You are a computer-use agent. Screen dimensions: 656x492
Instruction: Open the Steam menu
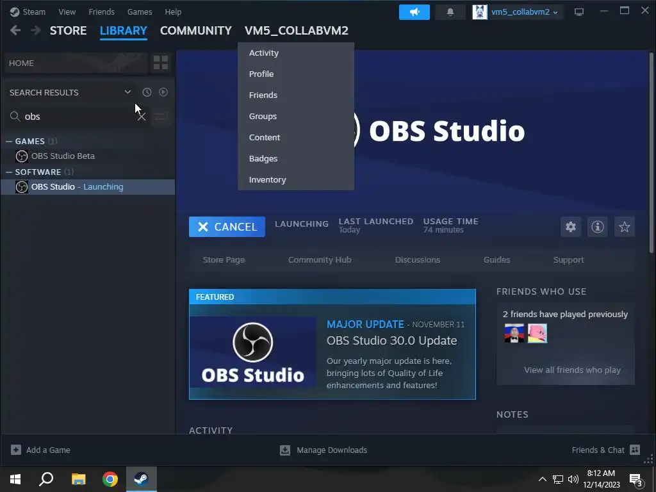pos(34,12)
